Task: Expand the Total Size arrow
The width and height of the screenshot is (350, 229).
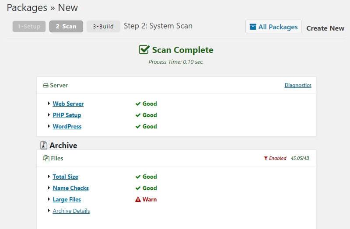Action: pos(49,177)
